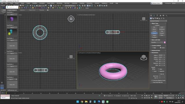Screen dimensions: 185x104
Task: Click the Undo arrow in main toolbar
Action: pos(2,6)
